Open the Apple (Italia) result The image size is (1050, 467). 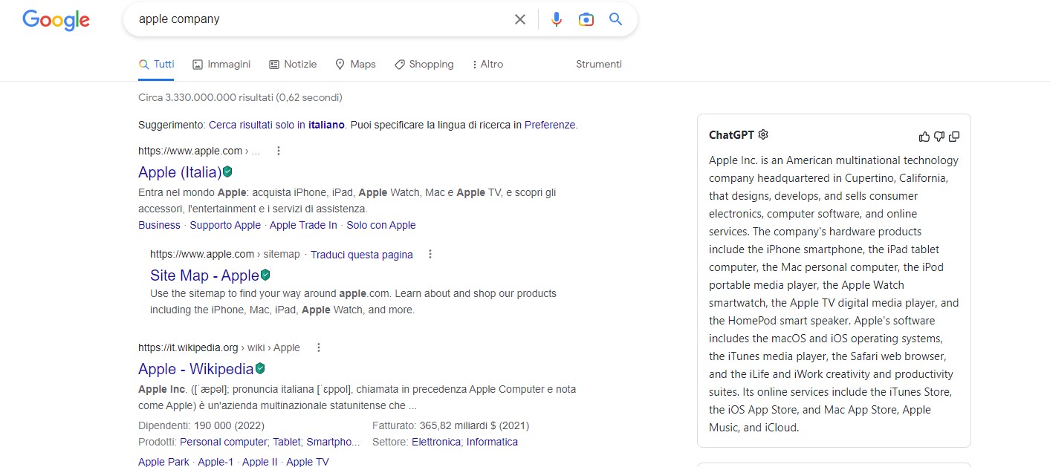tap(180, 172)
